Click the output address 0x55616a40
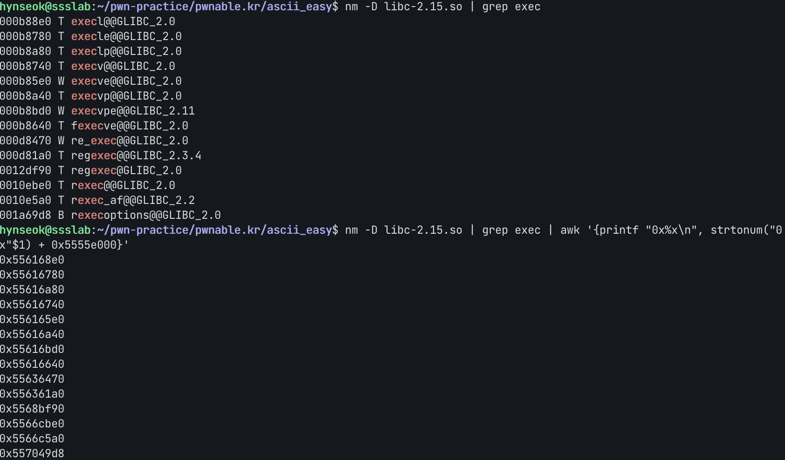The height and width of the screenshot is (460, 785). coord(32,334)
